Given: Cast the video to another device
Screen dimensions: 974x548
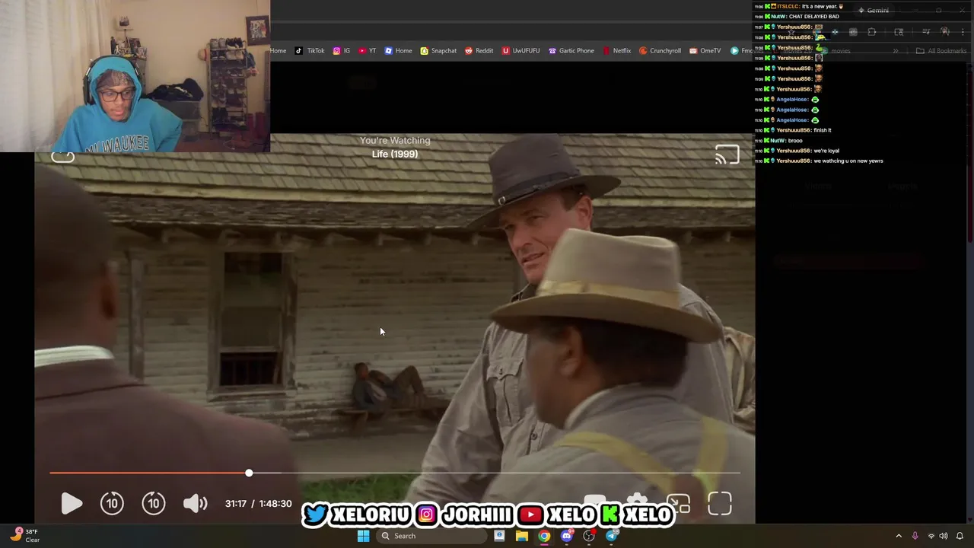Looking at the screenshot, I should click(727, 155).
